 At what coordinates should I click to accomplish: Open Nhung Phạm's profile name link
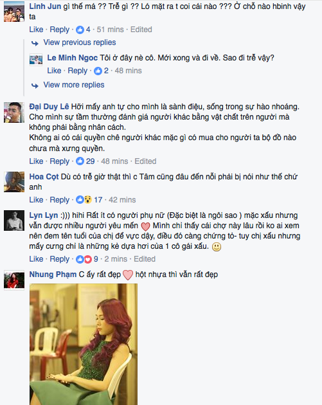coord(53,274)
